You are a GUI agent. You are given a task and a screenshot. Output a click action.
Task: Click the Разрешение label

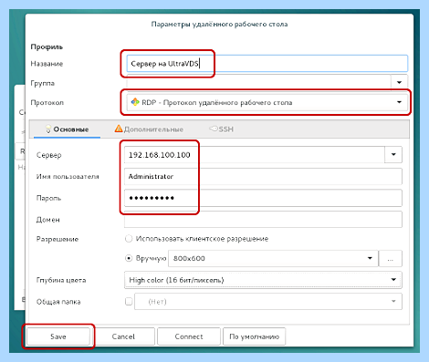click(58, 239)
